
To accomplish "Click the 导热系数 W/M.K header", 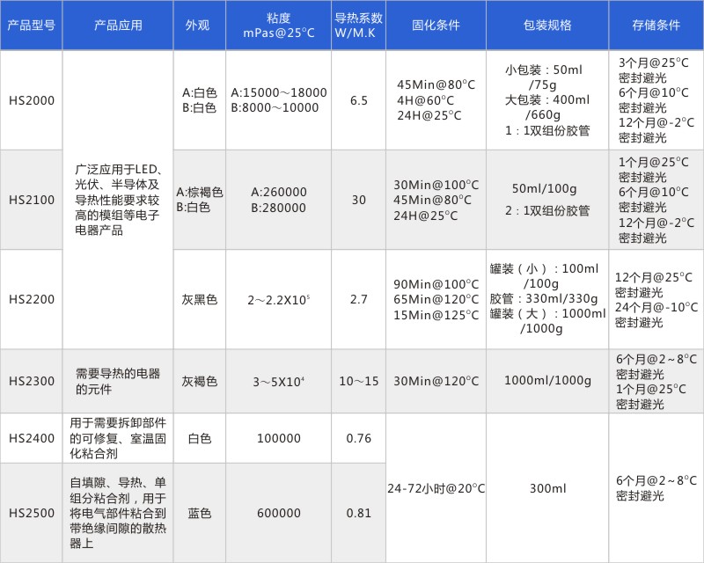I will [x=358, y=26].
